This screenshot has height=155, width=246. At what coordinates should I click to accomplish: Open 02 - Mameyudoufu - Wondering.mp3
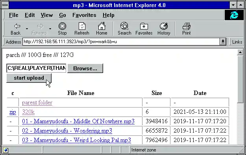click(67, 131)
